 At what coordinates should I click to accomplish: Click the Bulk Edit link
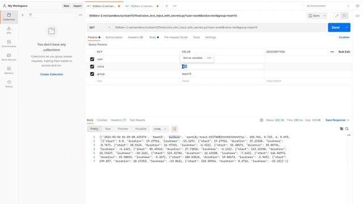pyautogui.click(x=344, y=52)
